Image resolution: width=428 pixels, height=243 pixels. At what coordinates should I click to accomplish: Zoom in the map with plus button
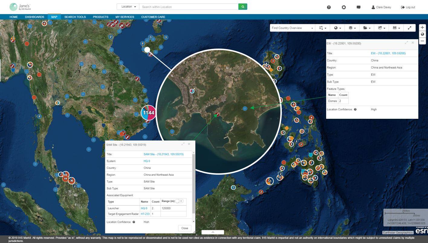pos(422,27)
